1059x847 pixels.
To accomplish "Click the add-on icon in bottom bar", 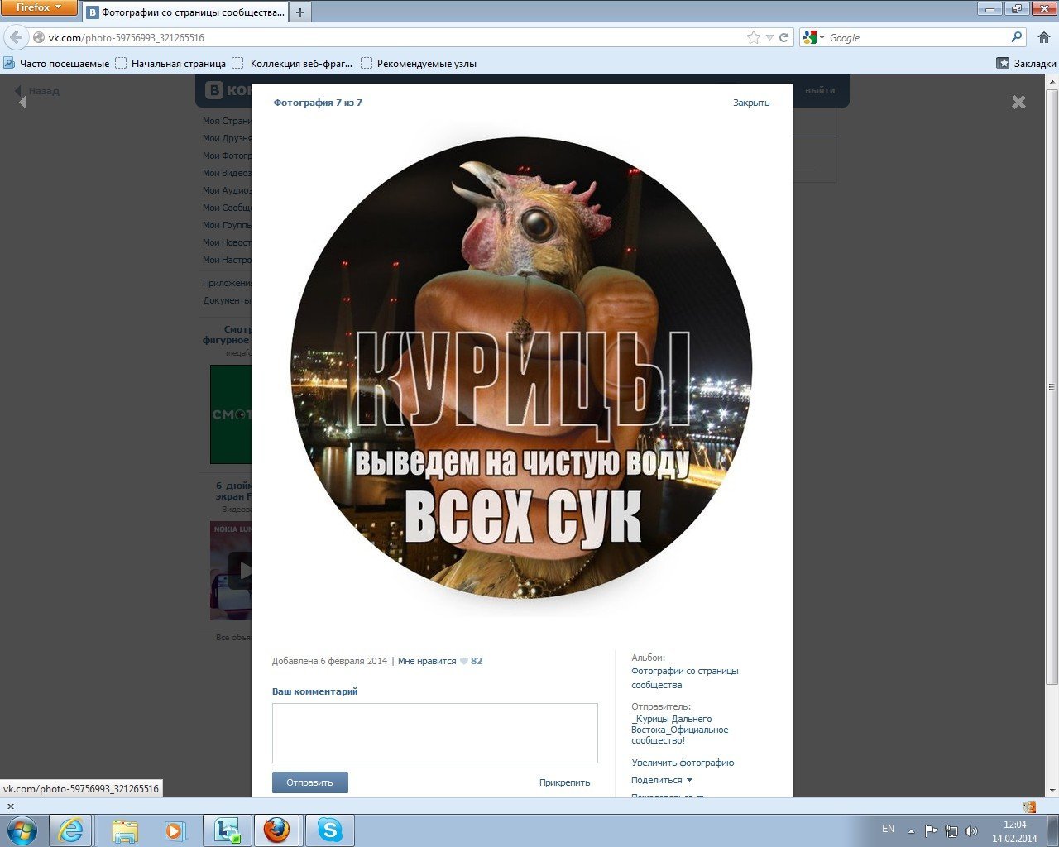I will (1029, 806).
